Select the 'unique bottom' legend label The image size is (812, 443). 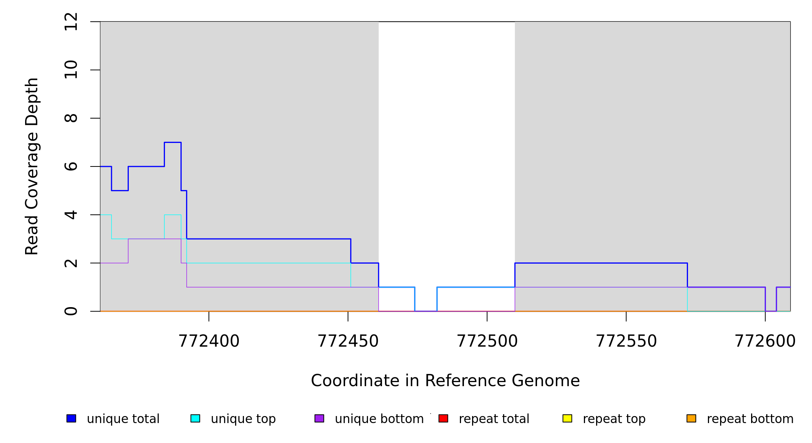click(379, 419)
